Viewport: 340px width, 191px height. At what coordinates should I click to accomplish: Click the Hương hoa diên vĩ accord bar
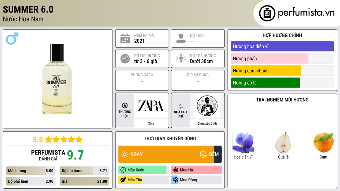click(x=282, y=46)
